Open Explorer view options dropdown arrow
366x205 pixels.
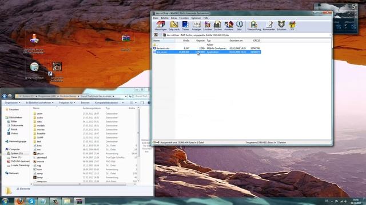(x=136, y=102)
